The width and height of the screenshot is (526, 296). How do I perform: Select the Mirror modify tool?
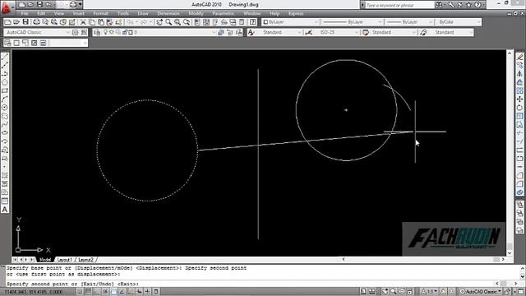click(x=519, y=74)
